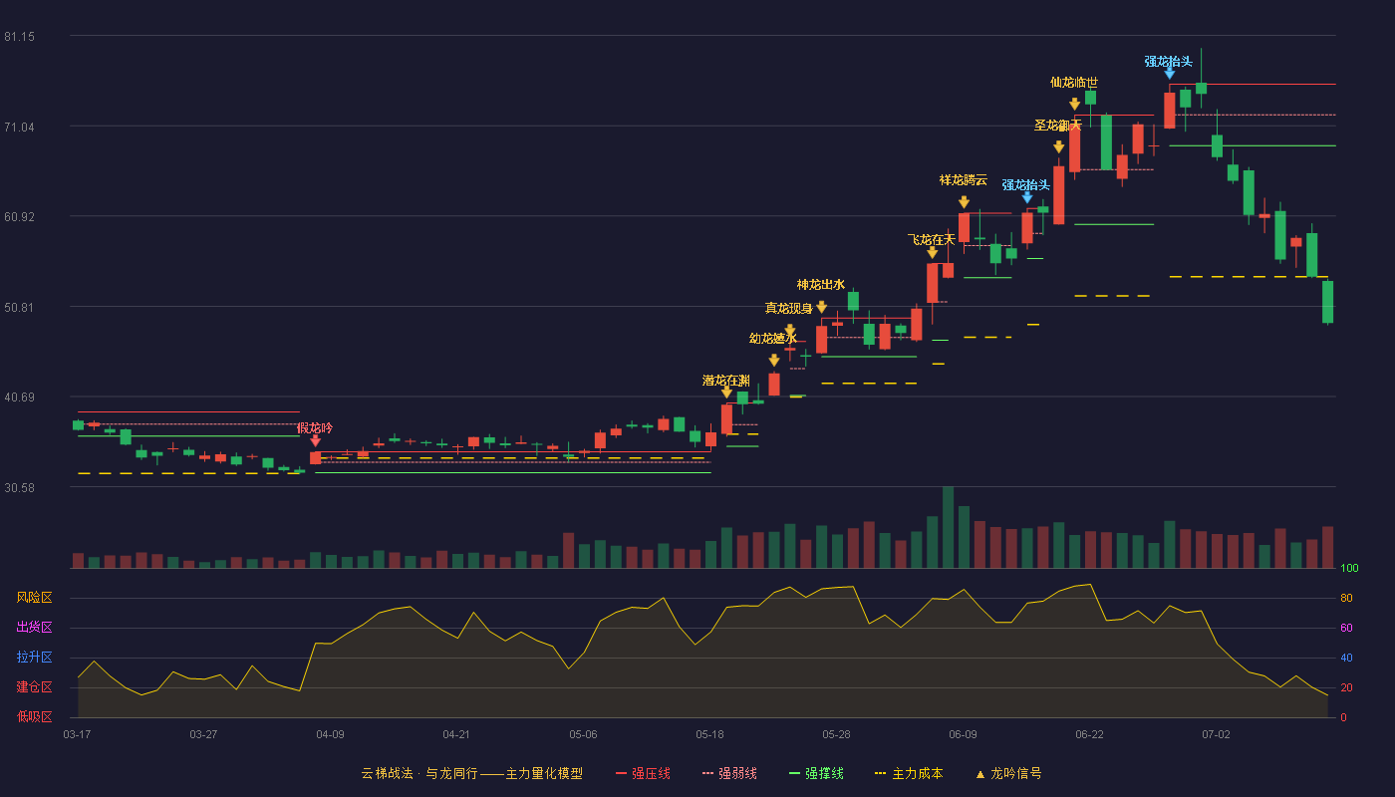The height and width of the screenshot is (797, 1395).
Task: Toggle the 强压线 legend series
Action: (643, 773)
